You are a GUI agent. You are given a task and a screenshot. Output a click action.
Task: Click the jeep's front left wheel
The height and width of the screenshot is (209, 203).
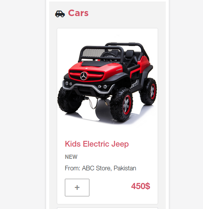tap(69, 100)
